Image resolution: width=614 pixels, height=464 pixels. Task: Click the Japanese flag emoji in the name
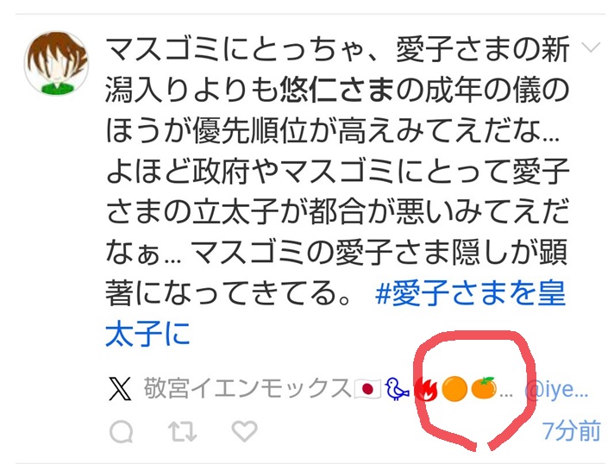(367, 389)
